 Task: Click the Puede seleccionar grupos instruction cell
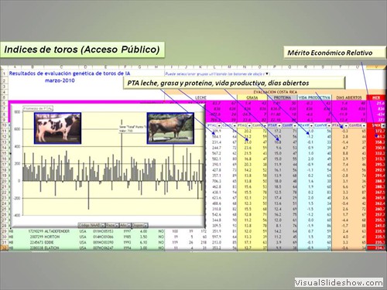[217, 74]
